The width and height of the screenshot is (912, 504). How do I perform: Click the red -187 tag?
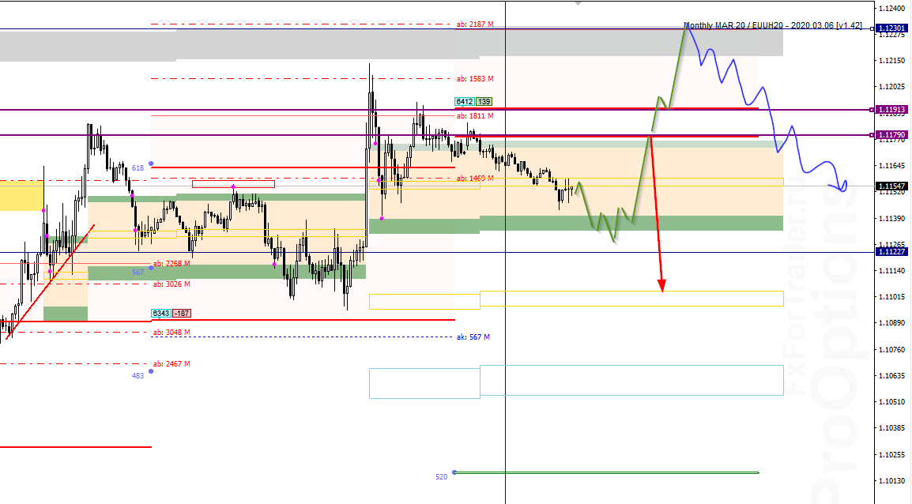182,314
